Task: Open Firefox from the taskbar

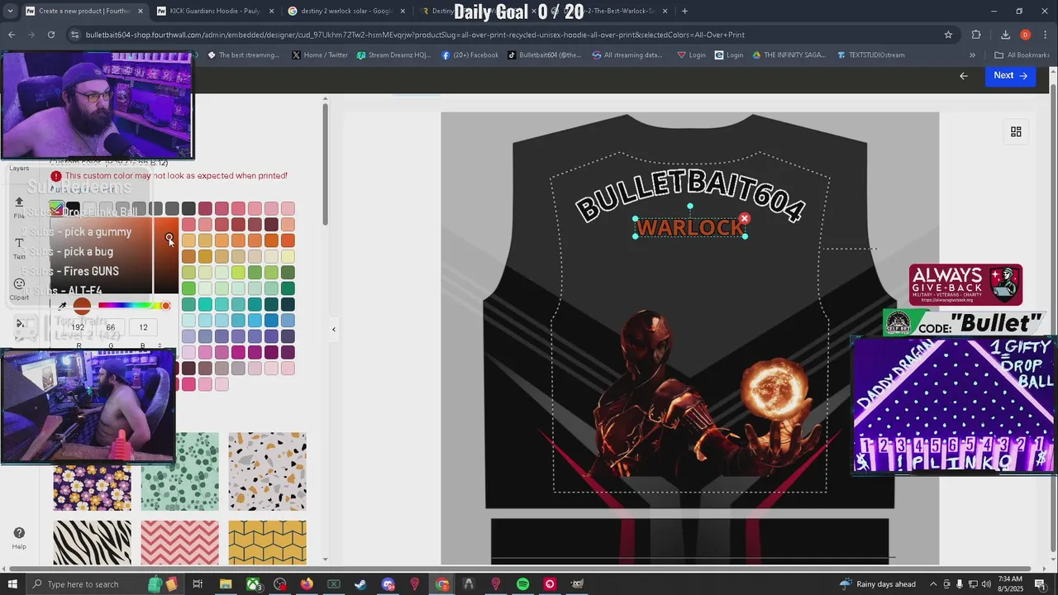Action: pyautogui.click(x=307, y=584)
